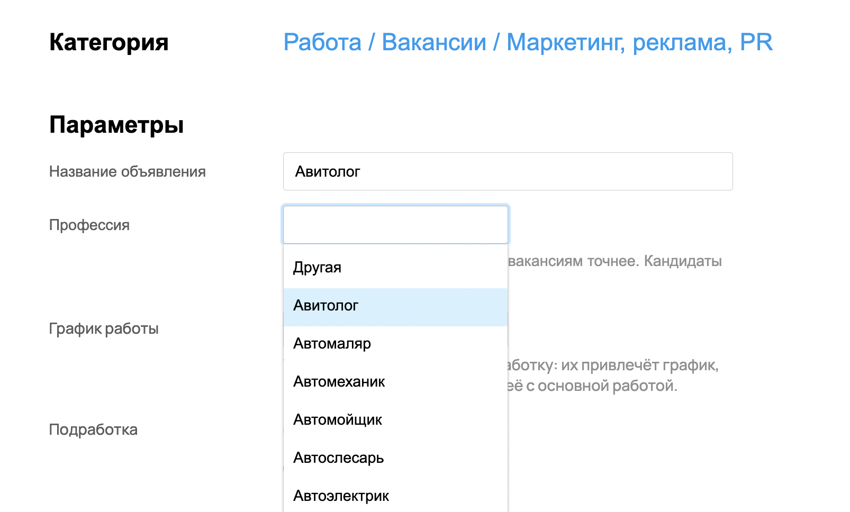Click the Подработка label
This screenshot has height=512, width=850.
click(93, 429)
